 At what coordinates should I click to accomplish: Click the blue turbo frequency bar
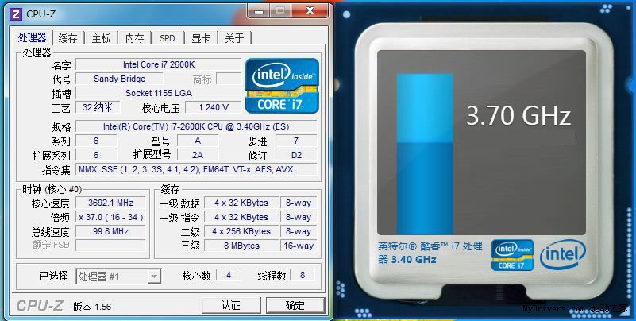coord(425,154)
